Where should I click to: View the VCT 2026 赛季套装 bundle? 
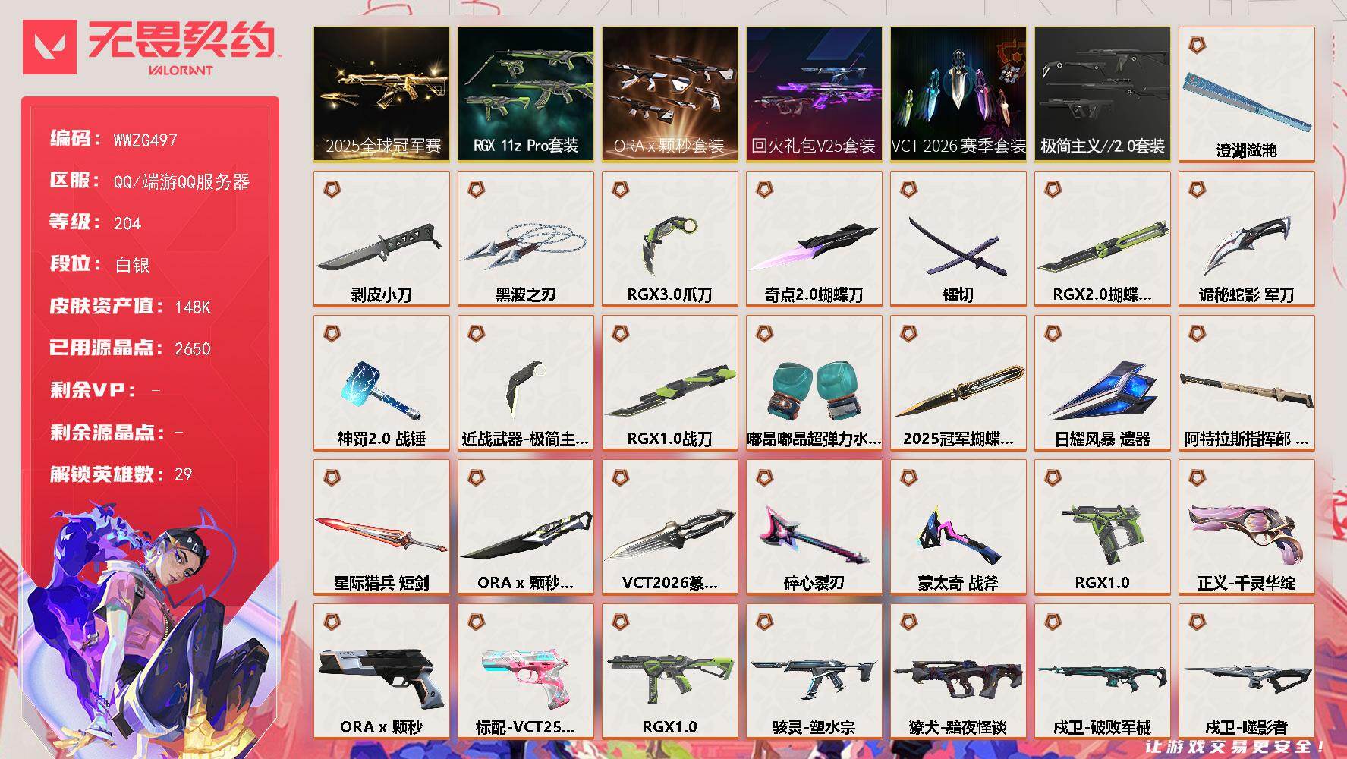(958, 94)
